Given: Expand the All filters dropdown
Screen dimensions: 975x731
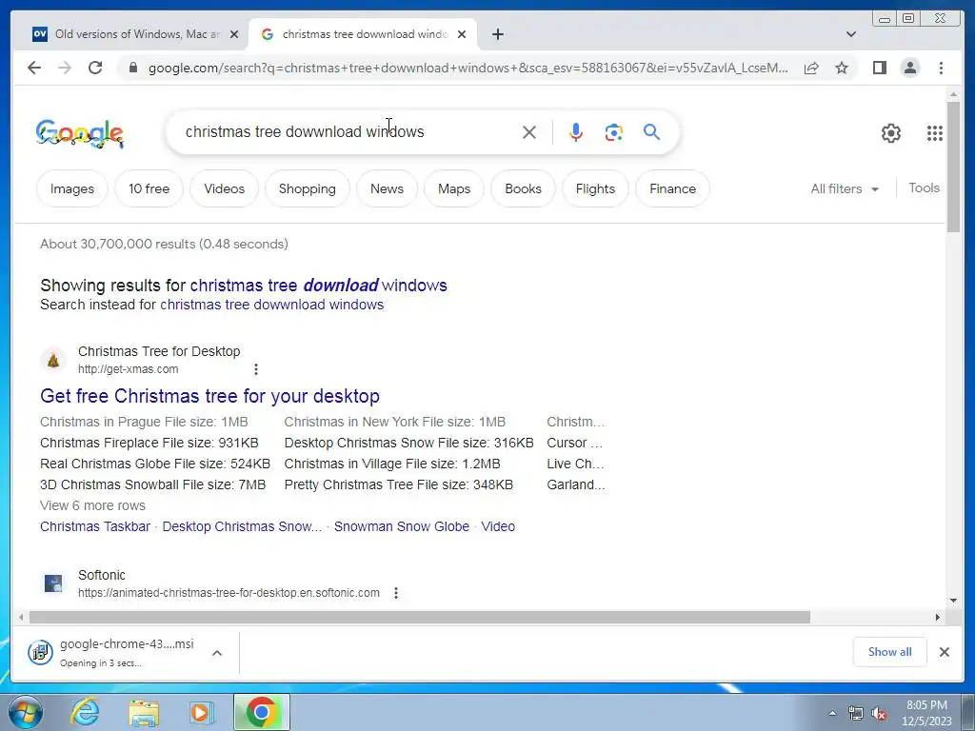Looking at the screenshot, I should click(845, 188).
